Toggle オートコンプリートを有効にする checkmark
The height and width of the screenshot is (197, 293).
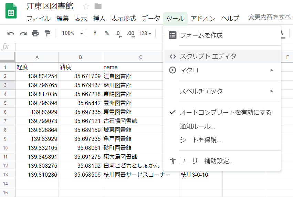[x=172, y=112]
